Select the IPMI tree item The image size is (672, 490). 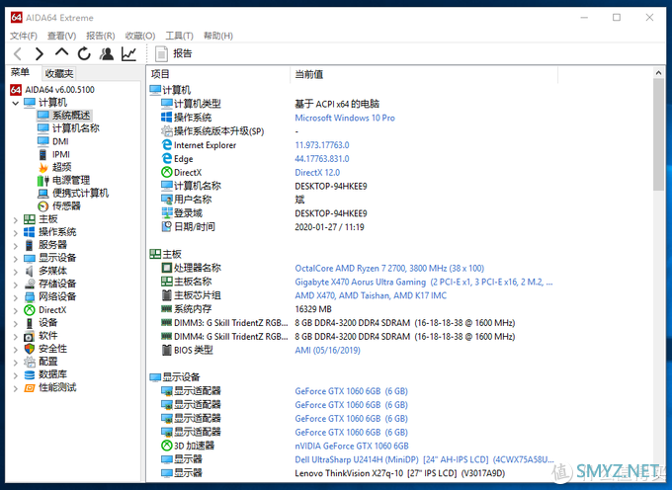click(61, 154)
